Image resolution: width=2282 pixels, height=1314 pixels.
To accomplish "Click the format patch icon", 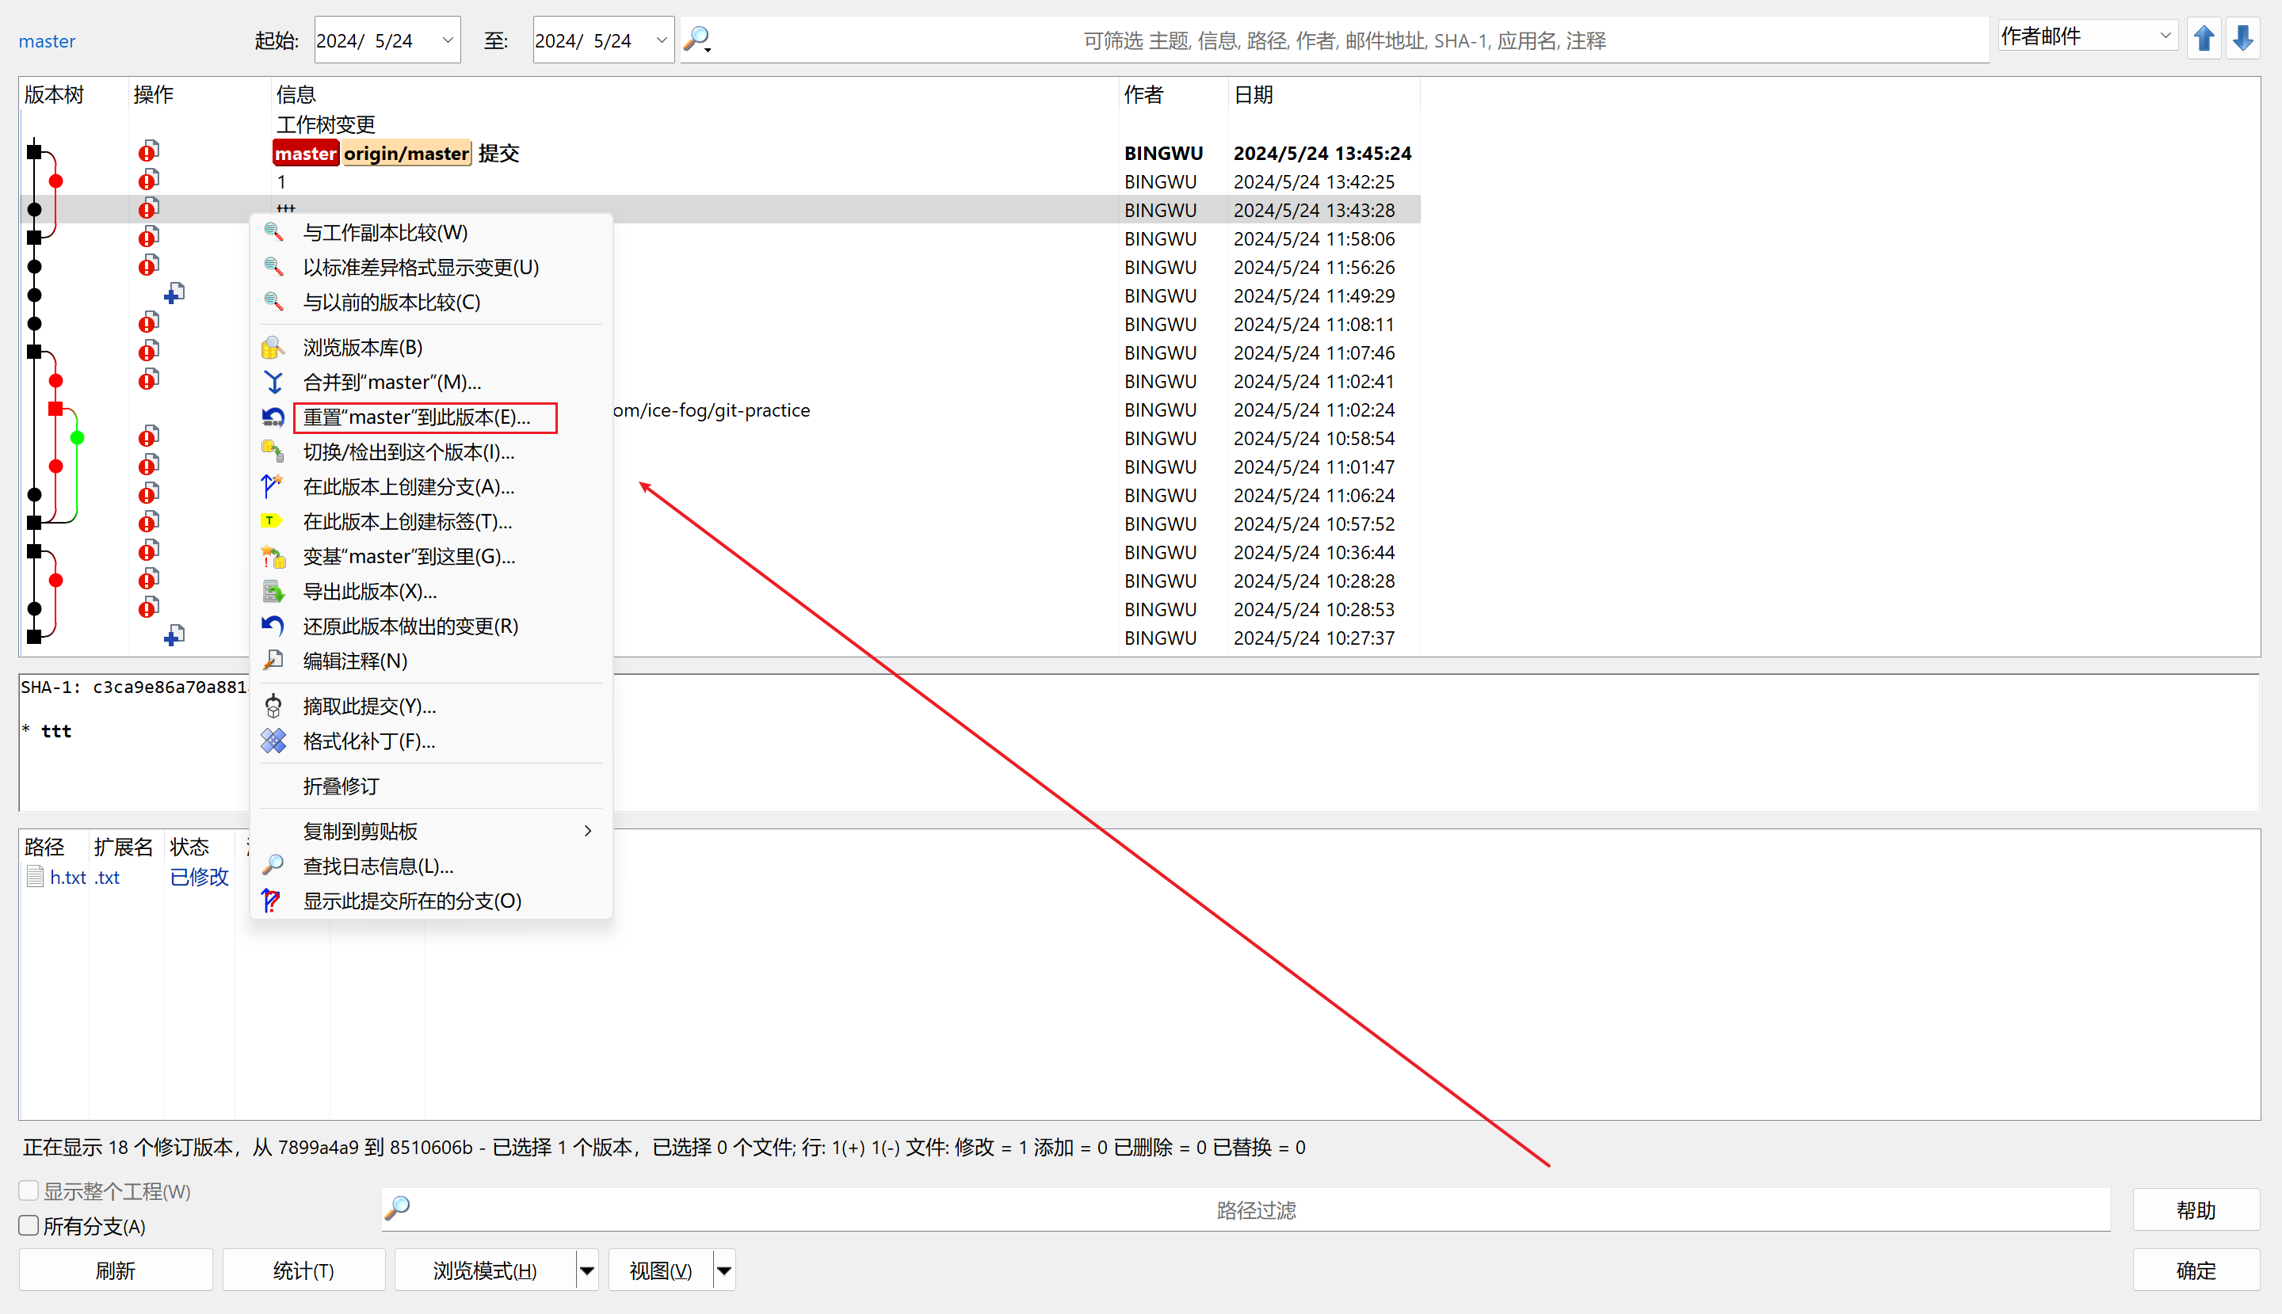I will (x=273, y=741).
